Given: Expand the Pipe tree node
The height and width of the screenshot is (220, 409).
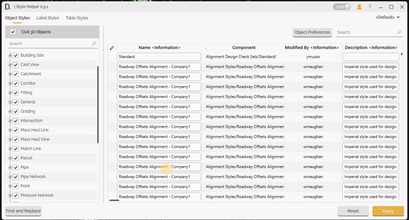Looking at the screenshot, I should tap(10, 167).
